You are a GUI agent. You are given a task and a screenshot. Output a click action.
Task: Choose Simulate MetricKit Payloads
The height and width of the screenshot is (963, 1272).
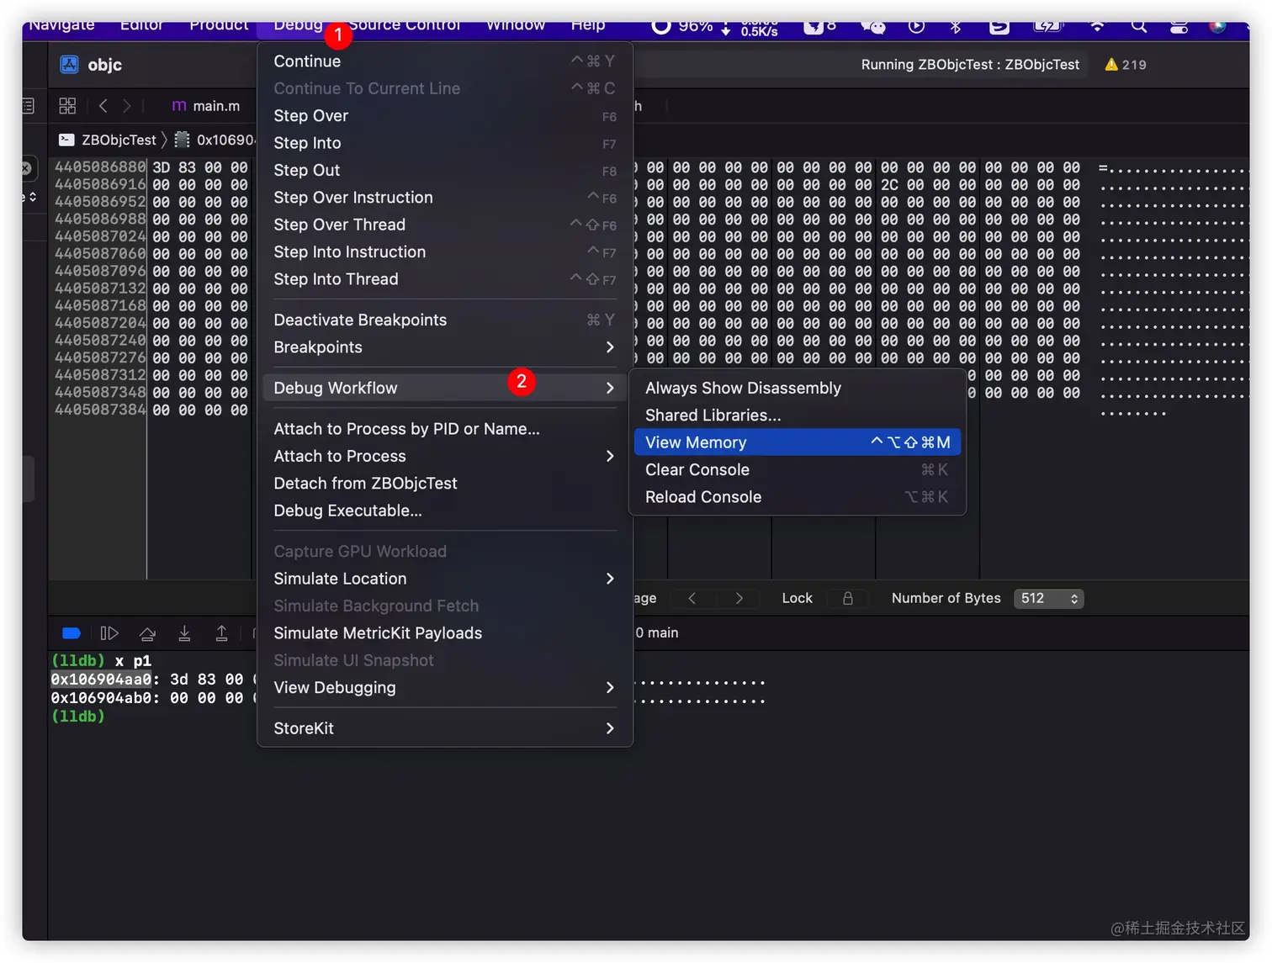(x=445, y=633)
